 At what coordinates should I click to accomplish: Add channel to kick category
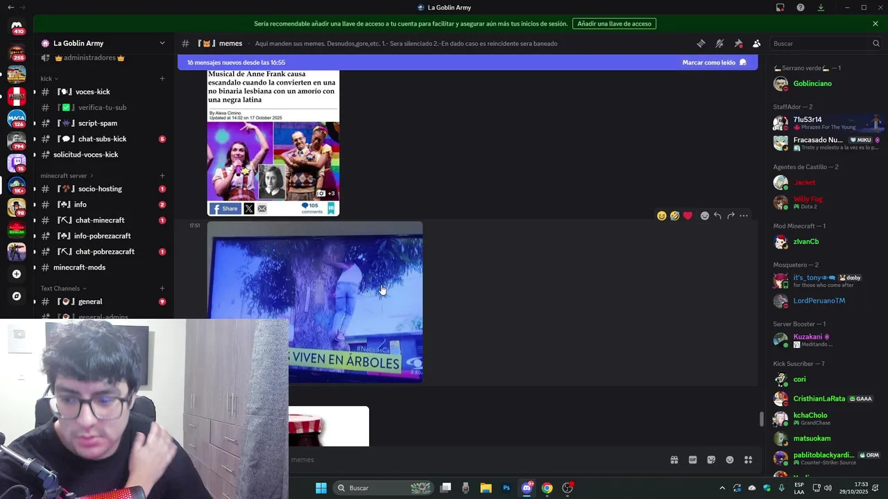(162, 78)
